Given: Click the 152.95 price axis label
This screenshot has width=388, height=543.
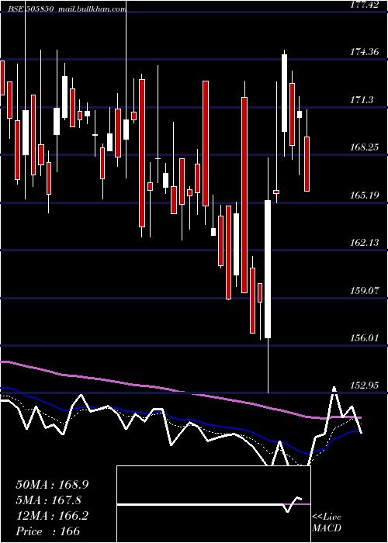Looking at the screenshot, I should click(365, 386).
